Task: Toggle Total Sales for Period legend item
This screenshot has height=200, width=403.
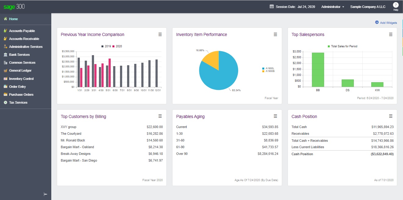Action: coord(342,46)
